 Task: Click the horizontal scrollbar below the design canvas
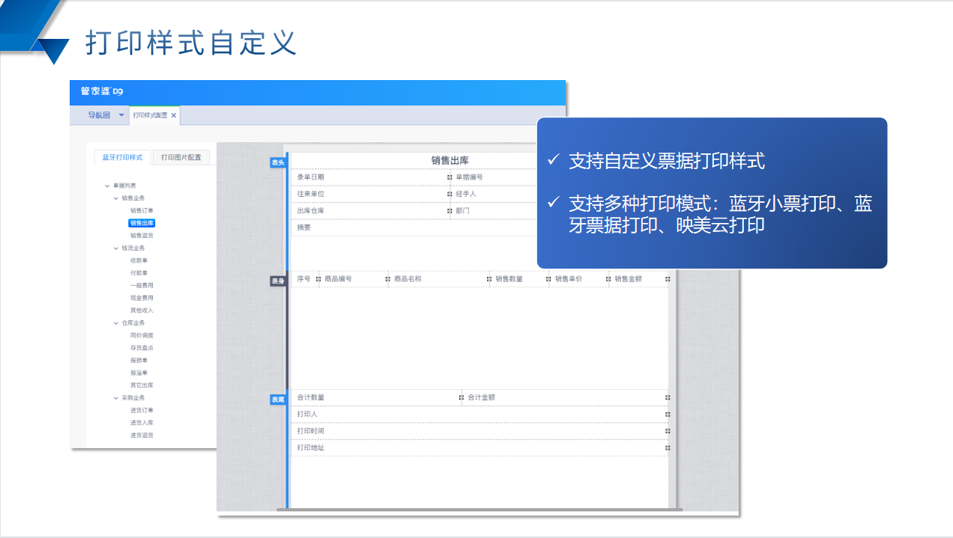(479, 510)
